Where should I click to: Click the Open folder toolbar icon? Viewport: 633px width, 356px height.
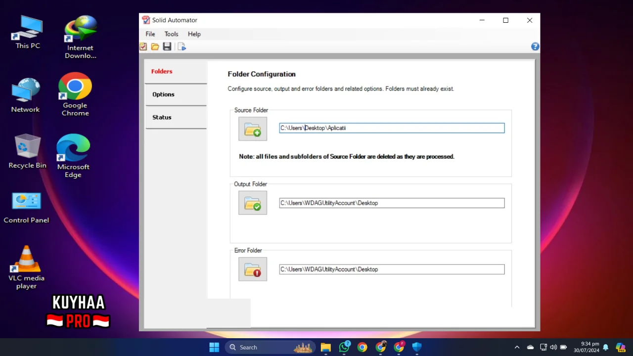click(155, 46)
